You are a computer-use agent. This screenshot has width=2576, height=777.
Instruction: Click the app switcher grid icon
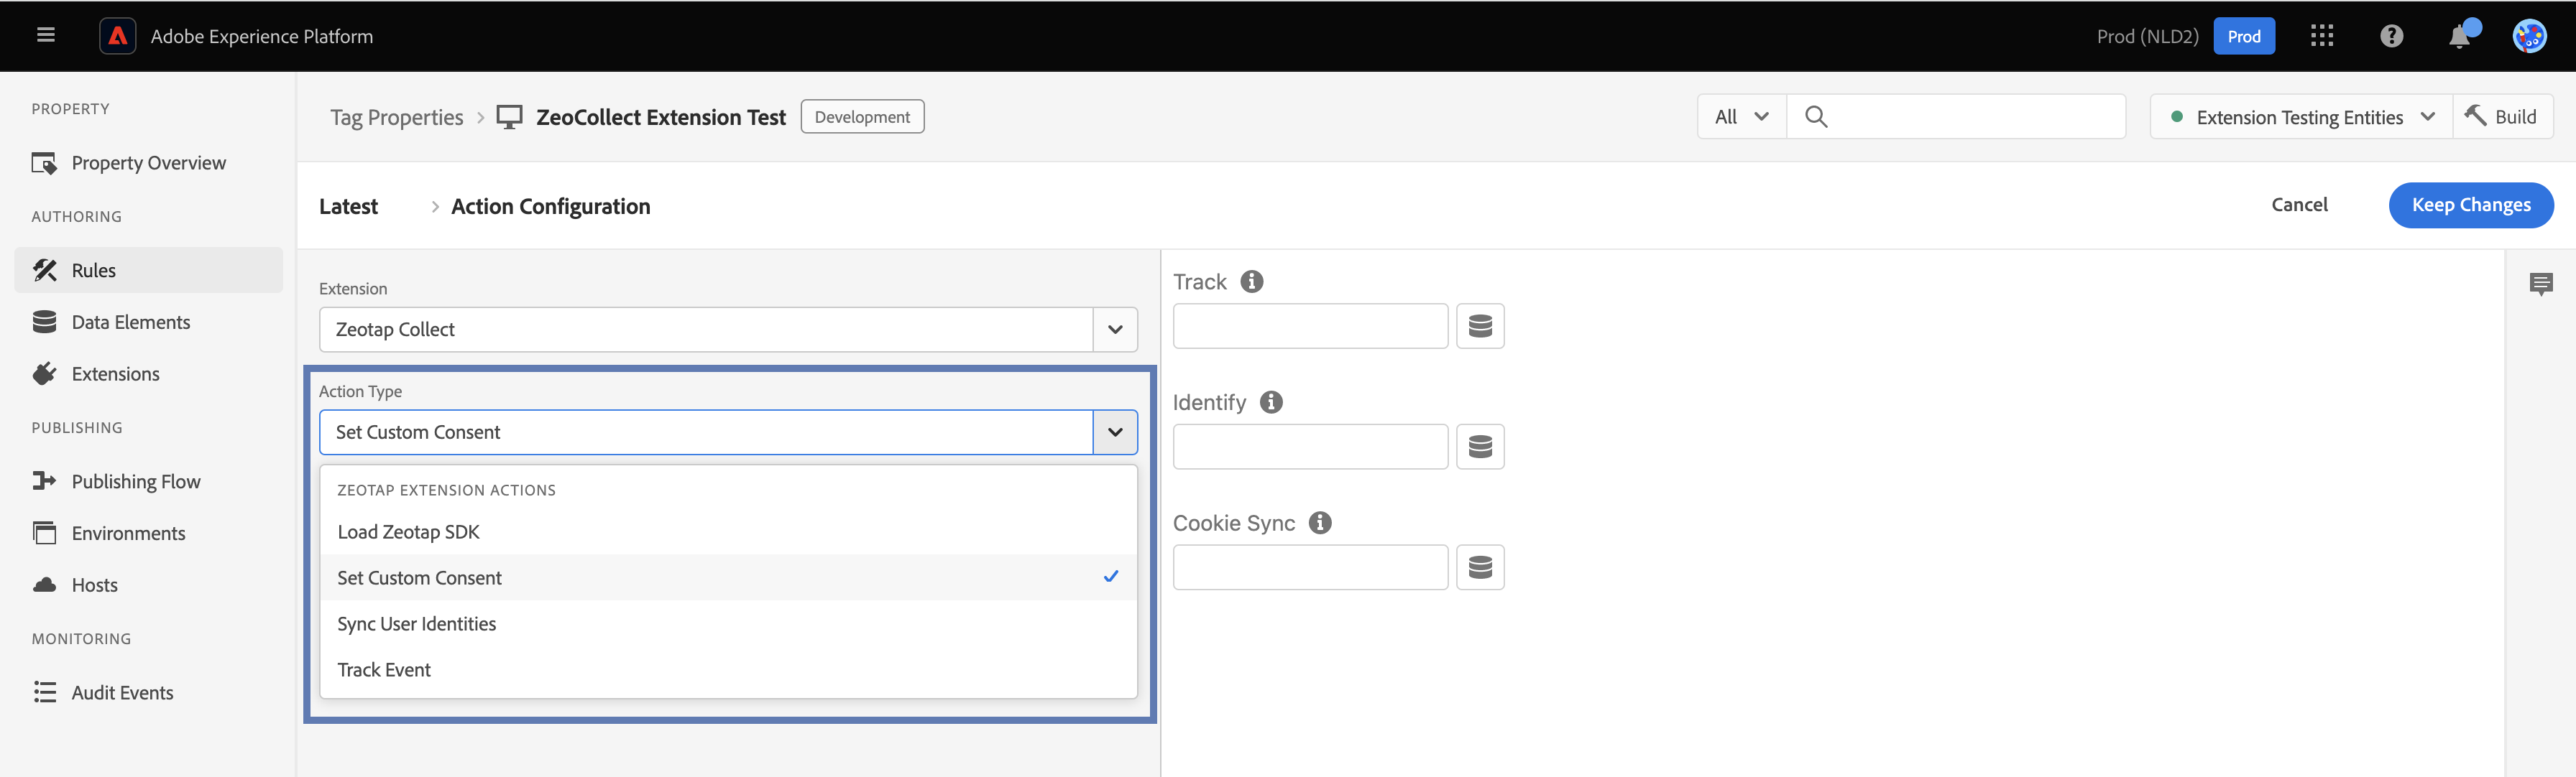click(x=2321, y=36)
